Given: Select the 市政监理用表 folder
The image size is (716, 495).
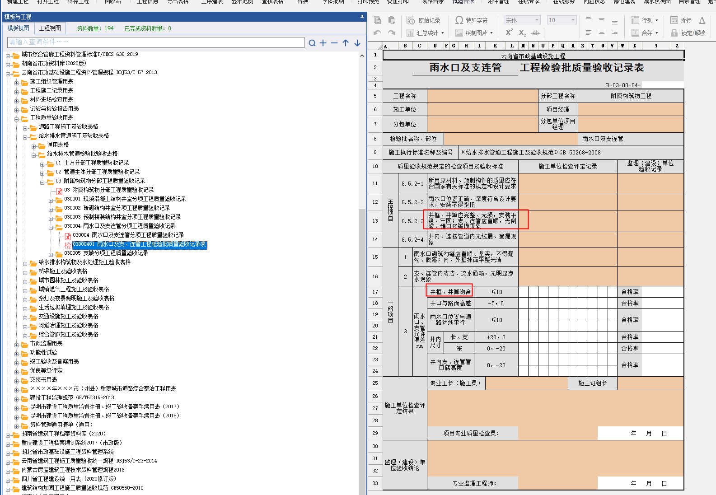Looking at the screenshot, I should click(46, 343).
